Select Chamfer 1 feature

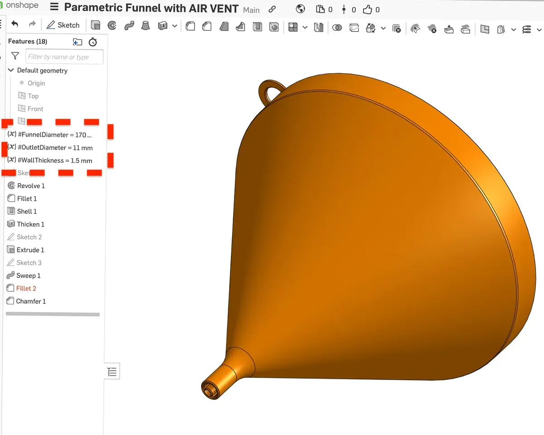pyautogui.click(x=26, y=301)
